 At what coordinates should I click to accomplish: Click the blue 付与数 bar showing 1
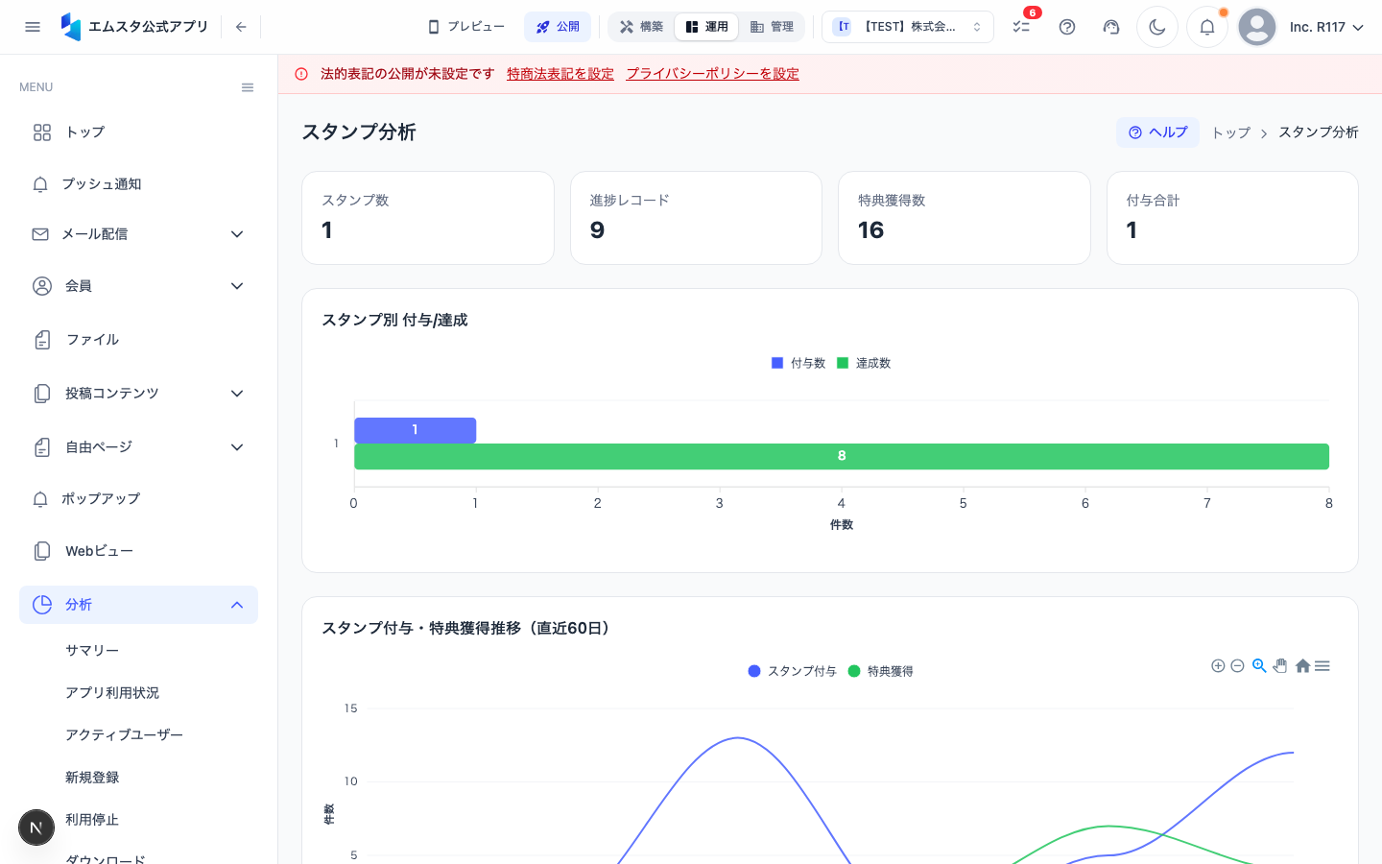[416, 430]
